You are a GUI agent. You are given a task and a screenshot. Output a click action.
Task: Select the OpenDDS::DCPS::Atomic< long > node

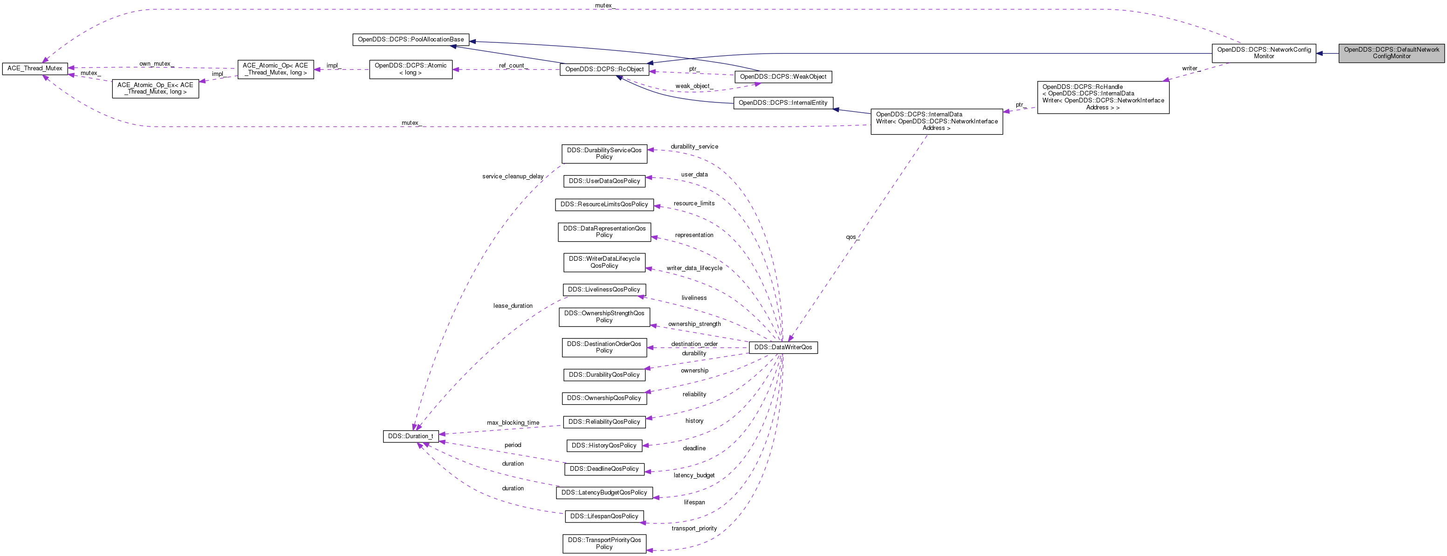411,69
